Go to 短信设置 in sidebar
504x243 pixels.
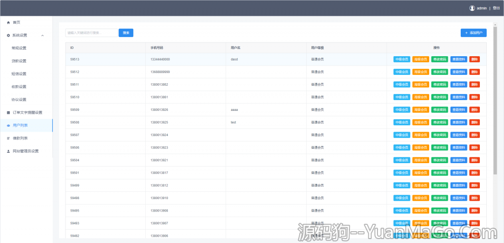pos(19,74)
